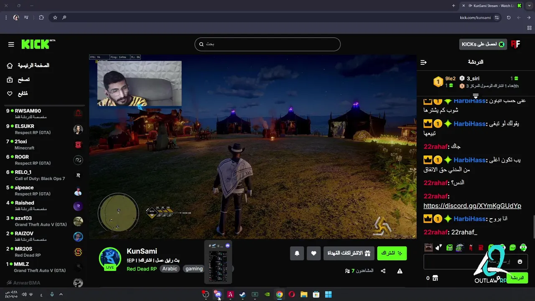
Task: Select the green headphones emote
Action: [523, 247]
